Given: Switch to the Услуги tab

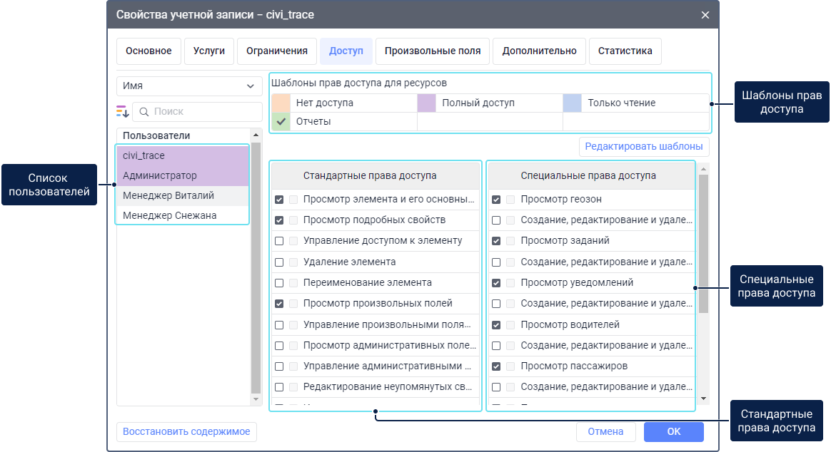Looking at the screenshot, I should click(x=208, y=51).
